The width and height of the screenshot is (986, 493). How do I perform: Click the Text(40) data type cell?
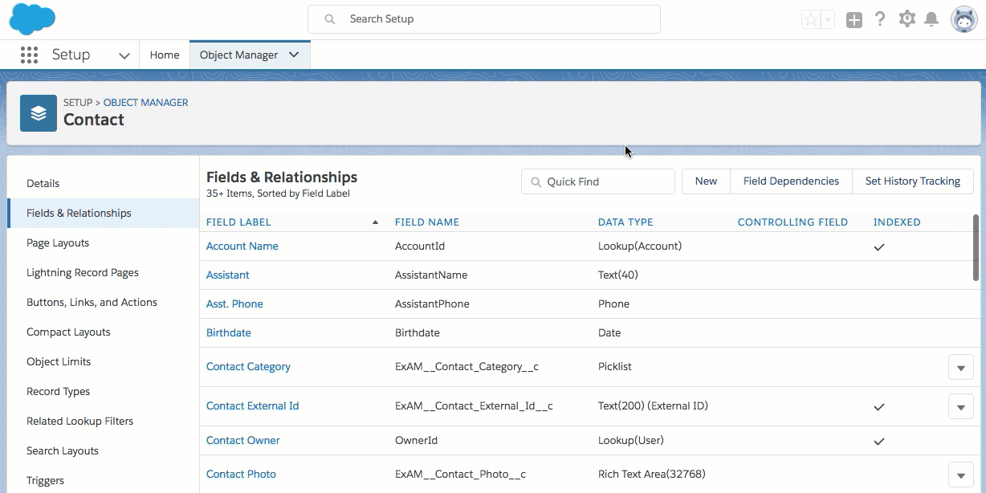pyautogui.click(x=618, y=275)
